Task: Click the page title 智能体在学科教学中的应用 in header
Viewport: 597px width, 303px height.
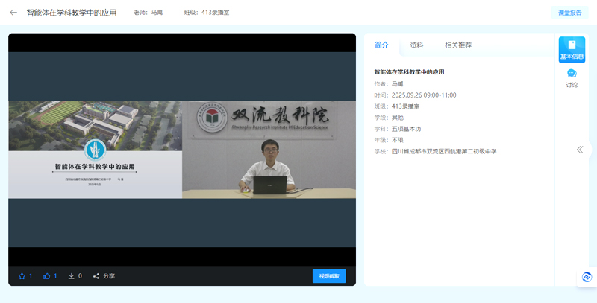Action: click(x=72, y=13)
